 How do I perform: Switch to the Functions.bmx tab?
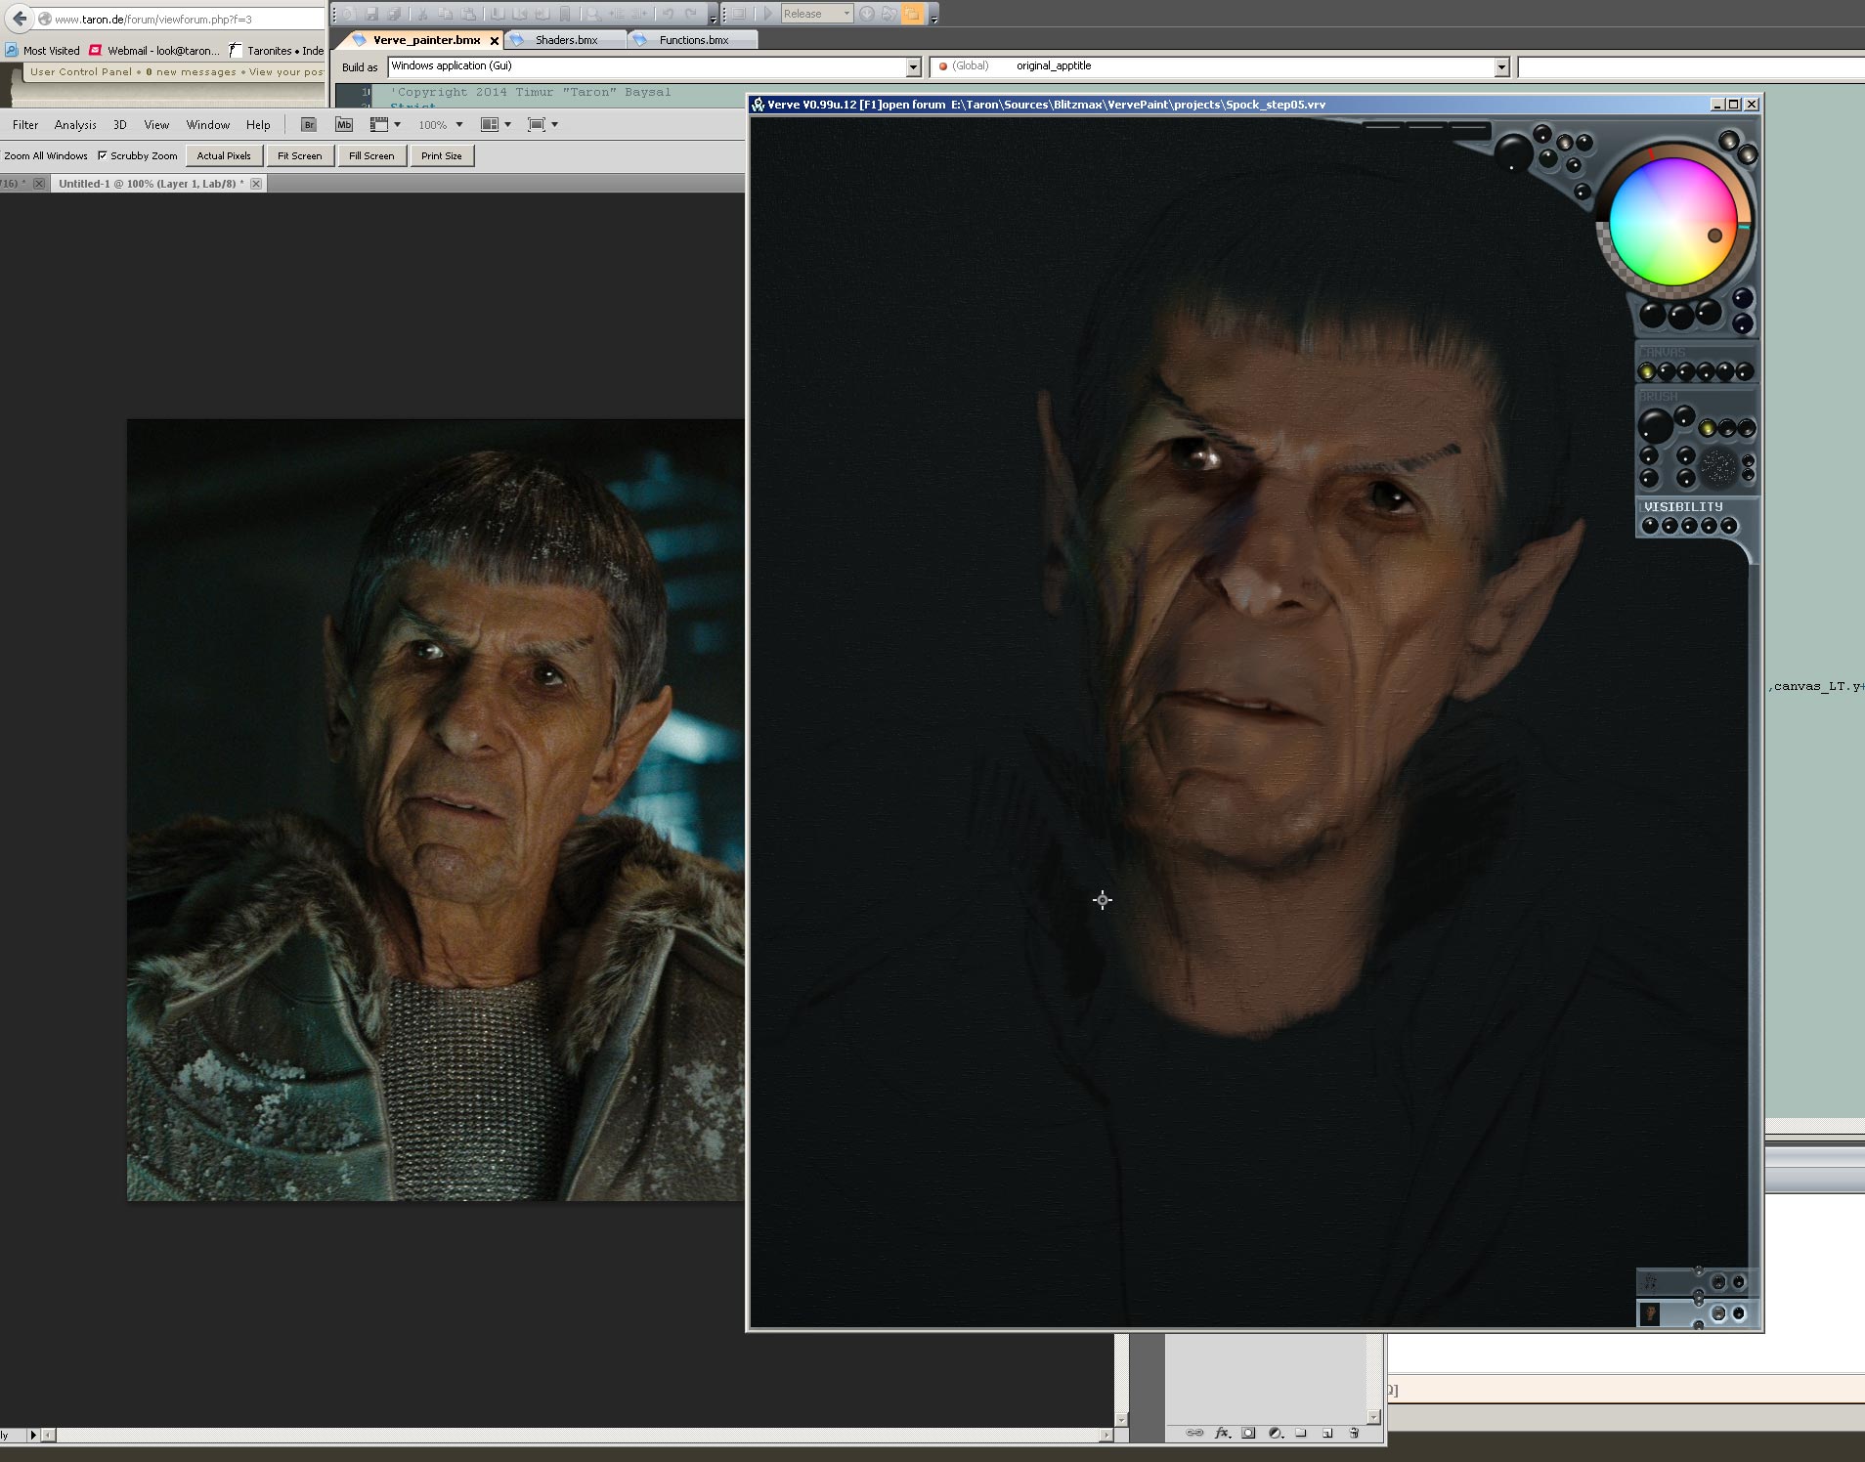[693, 40]
